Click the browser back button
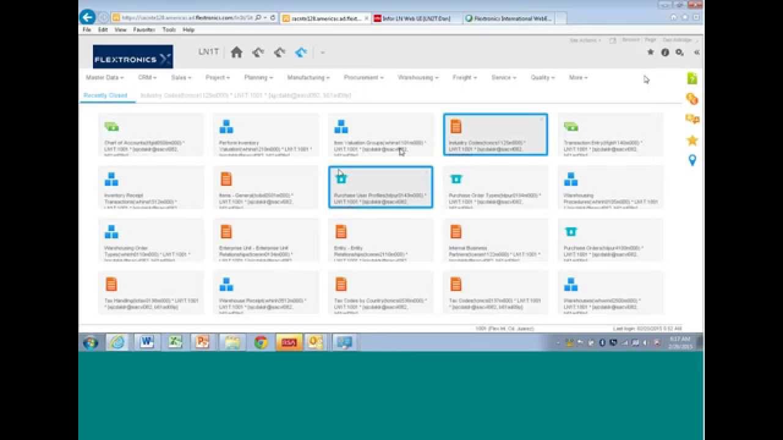 pos(87,17)
